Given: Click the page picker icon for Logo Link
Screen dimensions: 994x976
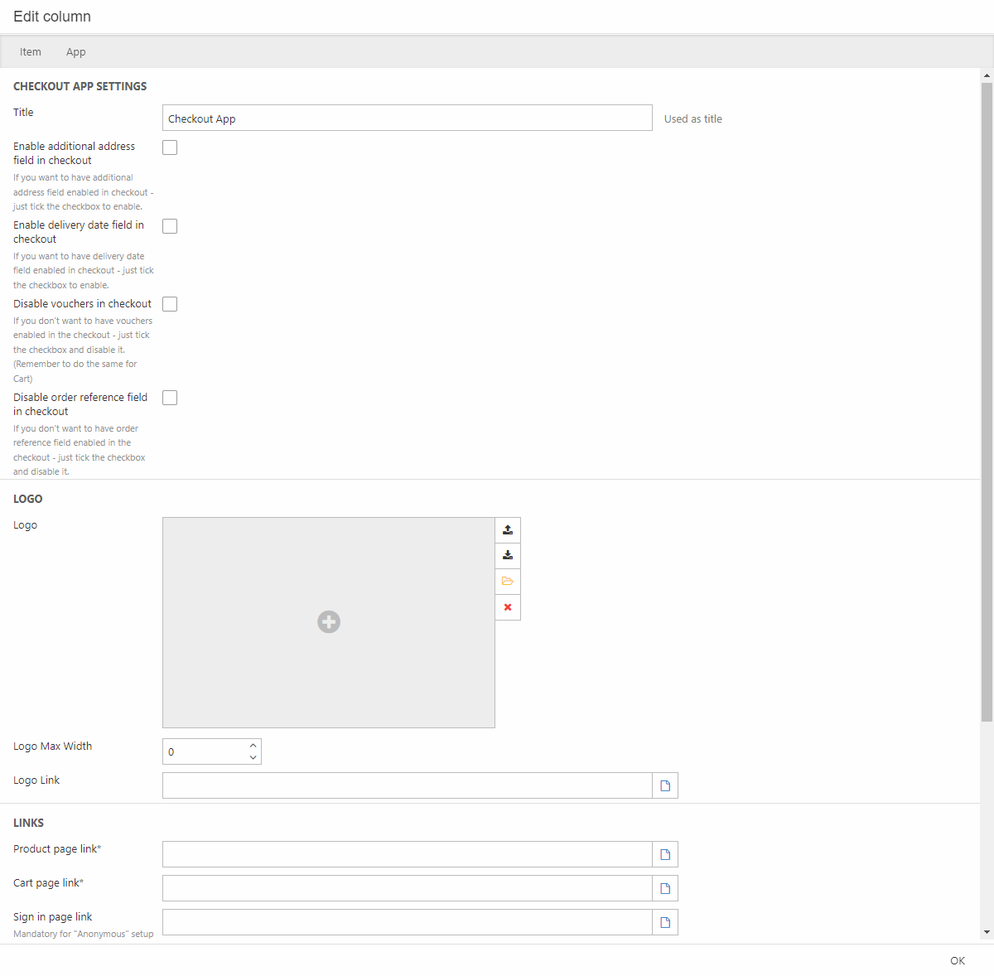Looking at the screenshot, I should click(x=665, y=785).
